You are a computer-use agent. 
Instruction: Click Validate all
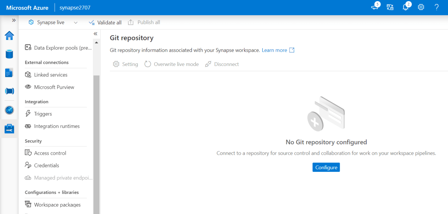tap(105, 22)
